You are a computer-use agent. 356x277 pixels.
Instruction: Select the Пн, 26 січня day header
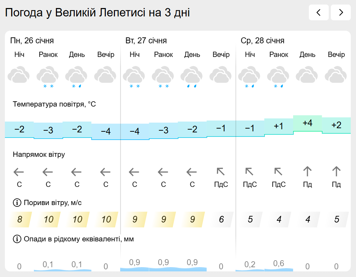32,41
